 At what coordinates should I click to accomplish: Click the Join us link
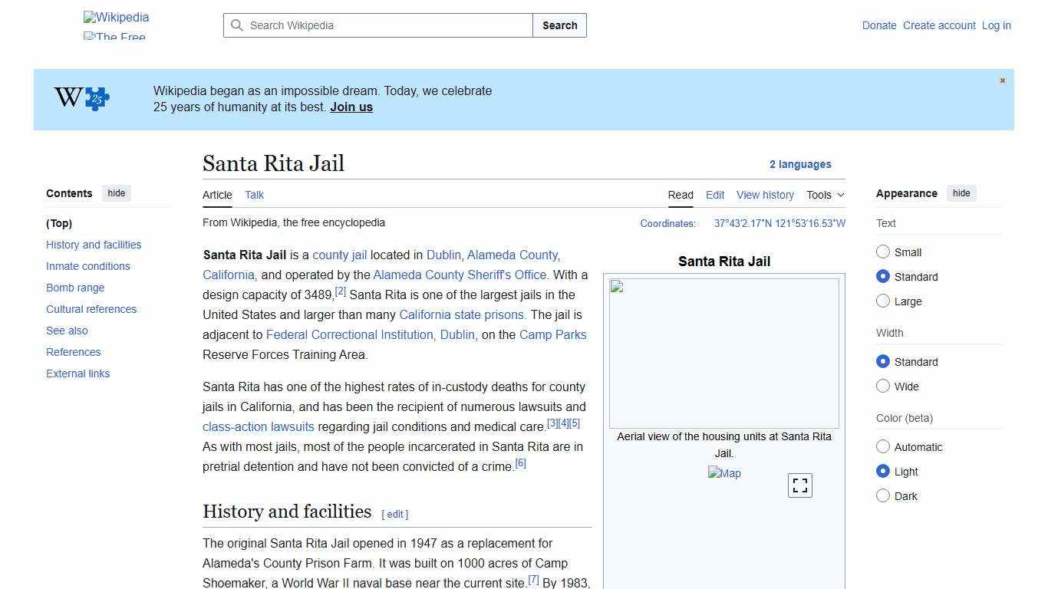point(351,107)
